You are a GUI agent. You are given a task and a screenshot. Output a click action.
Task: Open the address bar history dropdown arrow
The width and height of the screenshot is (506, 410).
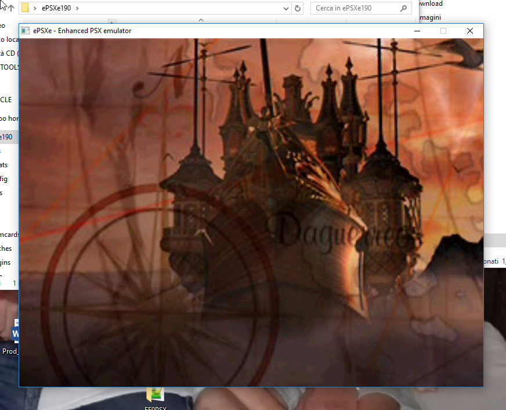coord(285,8)
